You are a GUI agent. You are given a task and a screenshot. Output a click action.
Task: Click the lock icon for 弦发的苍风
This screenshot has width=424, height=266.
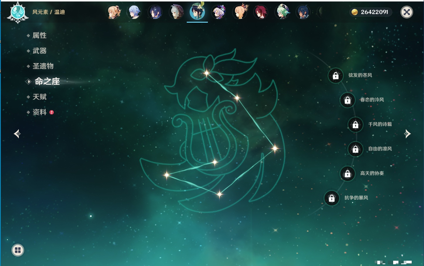336,76
